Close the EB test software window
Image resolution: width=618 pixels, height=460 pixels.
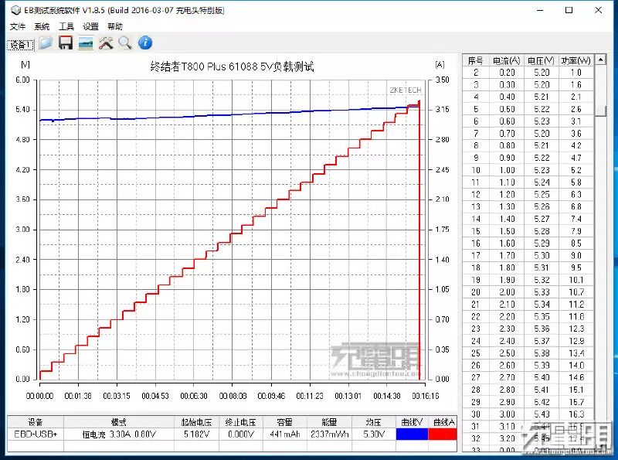[x=598, y=10]
